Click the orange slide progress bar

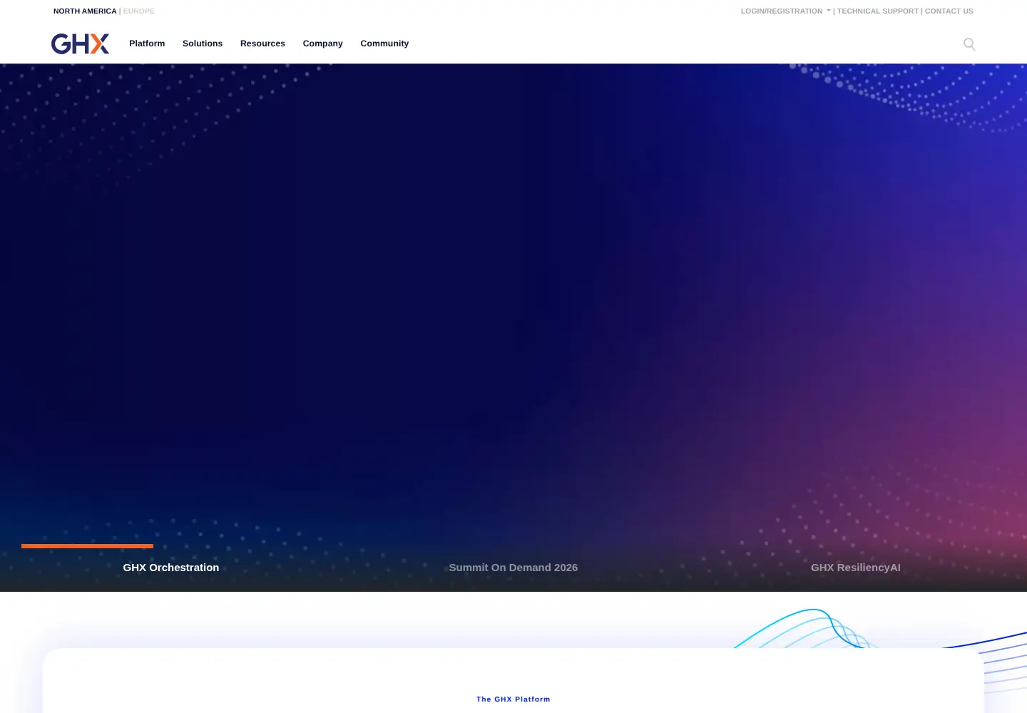click(87, 546)
